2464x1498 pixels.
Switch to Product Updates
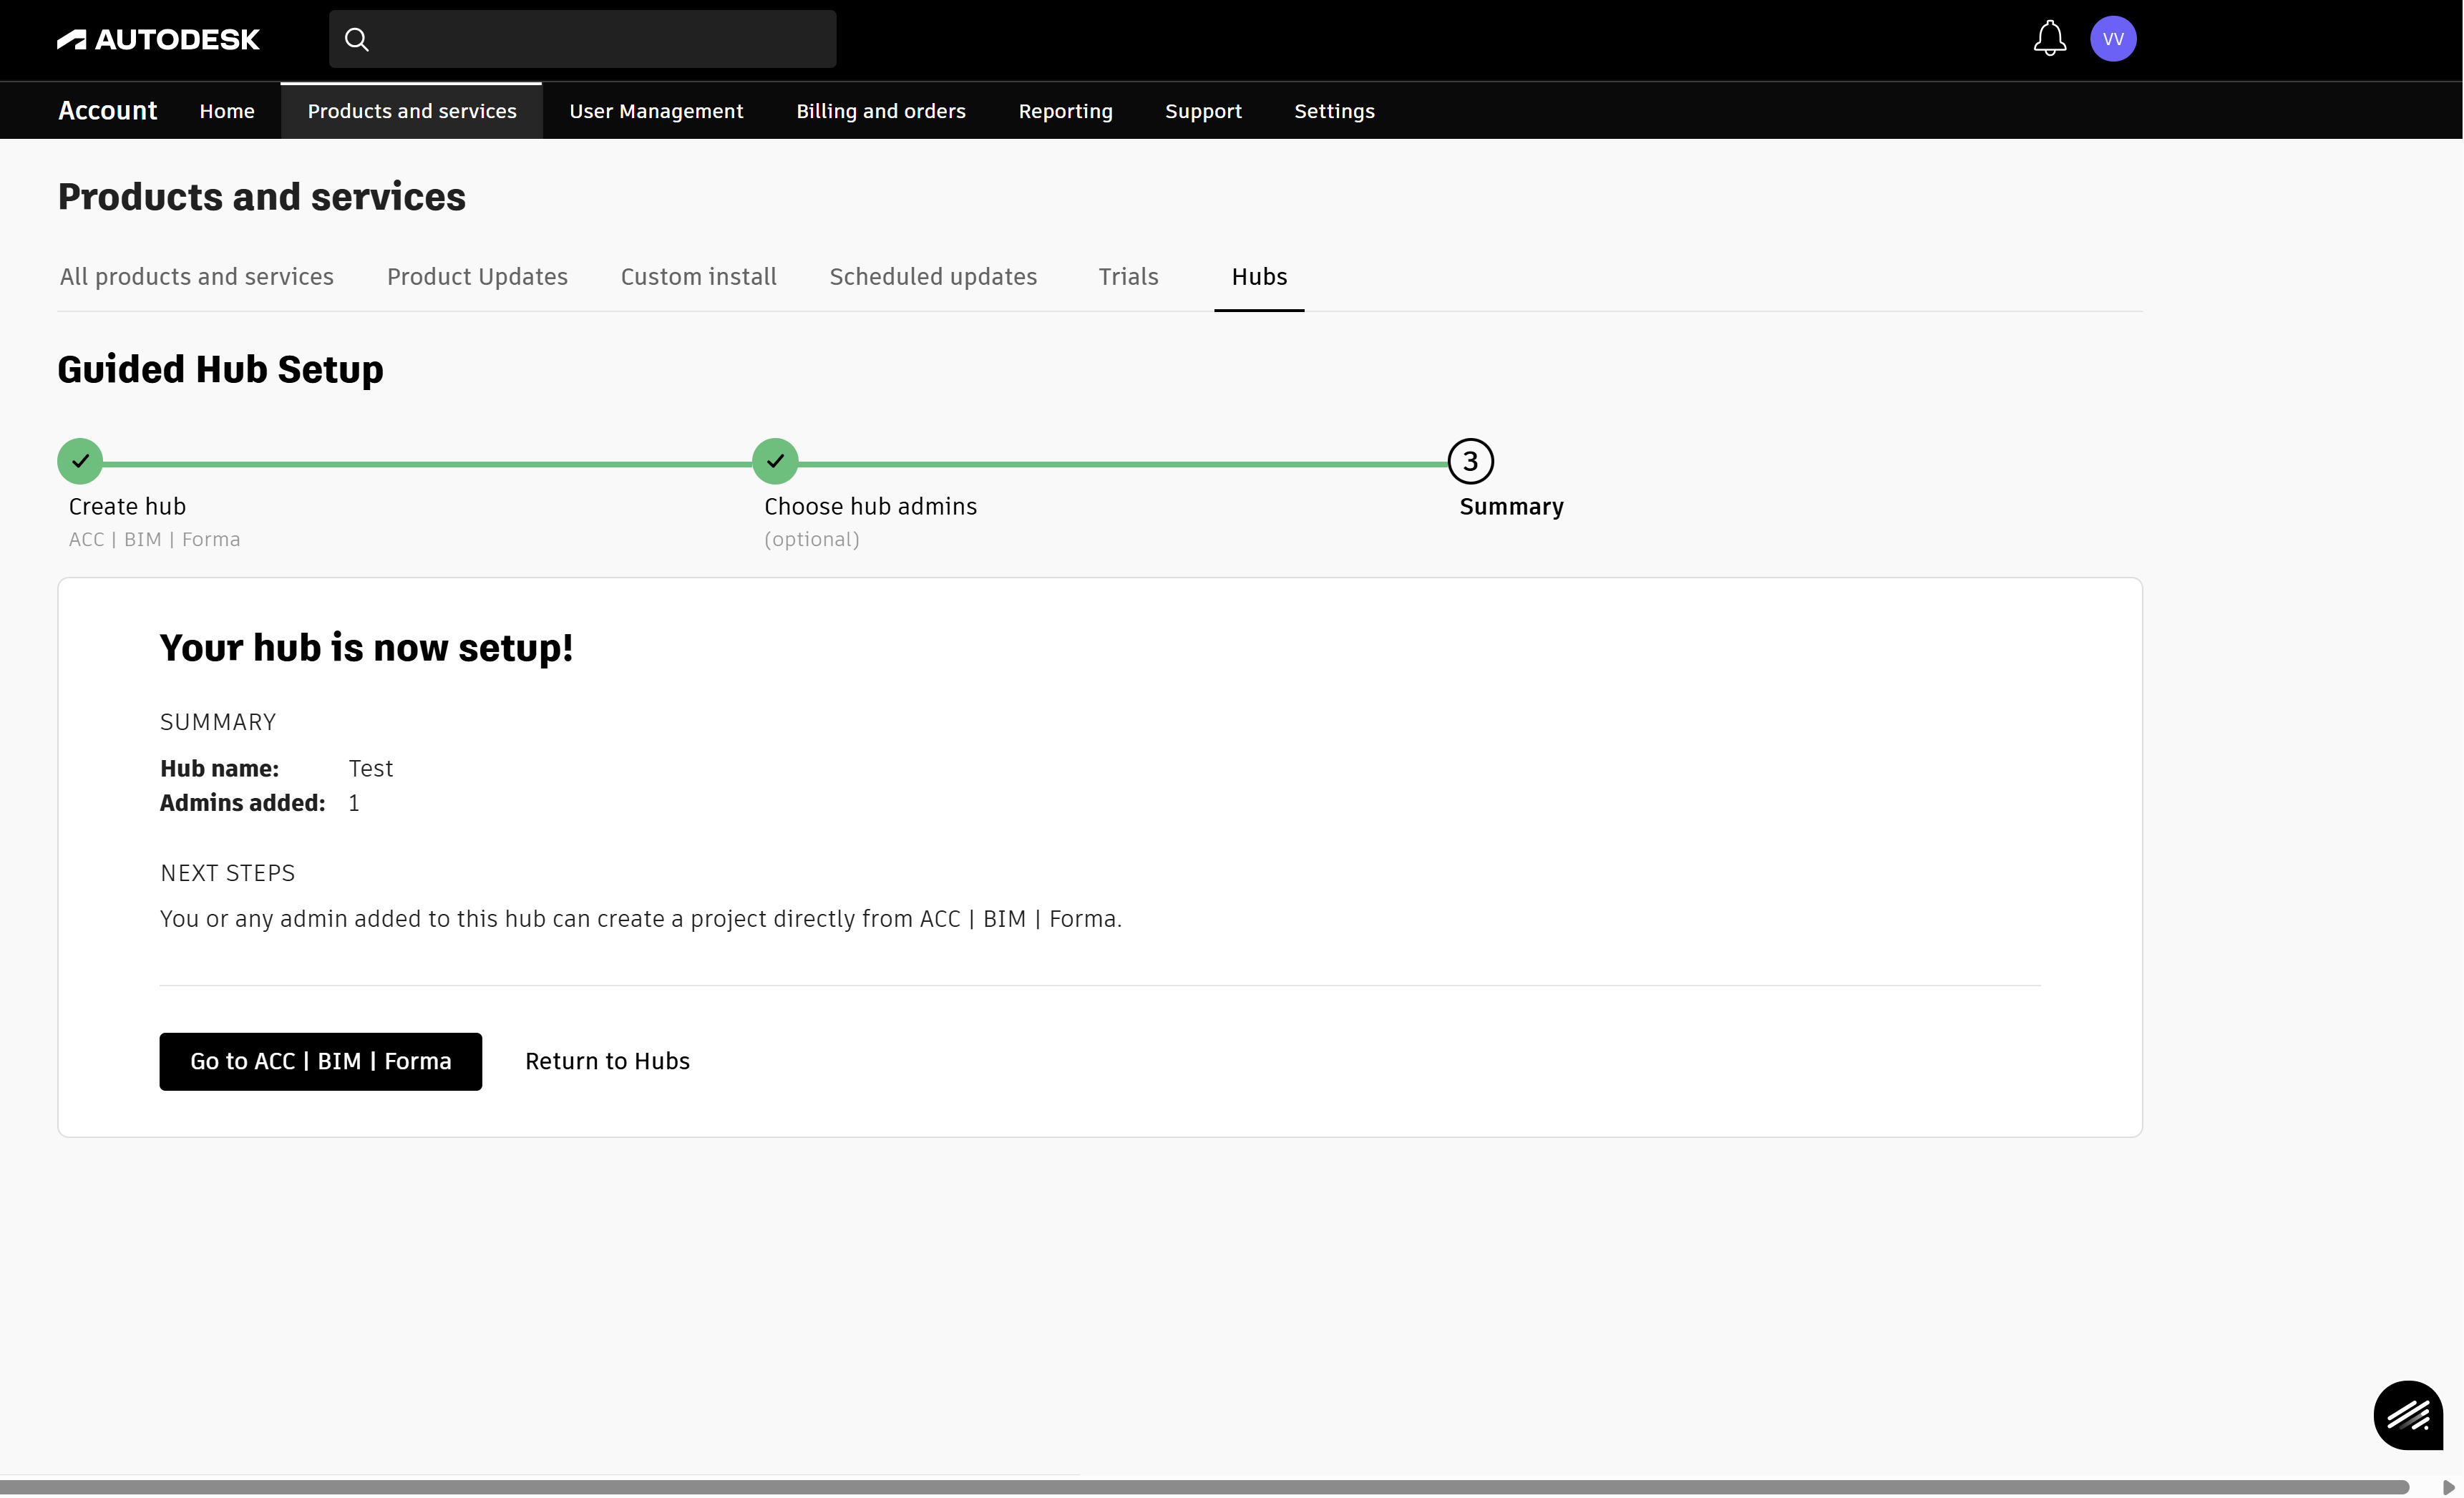coord(477,277)
